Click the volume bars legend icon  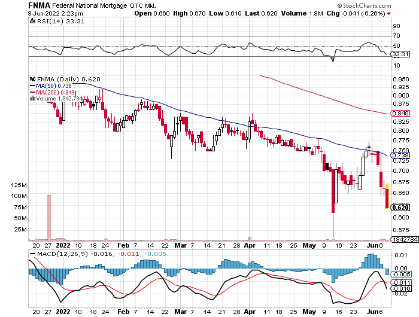32,99
